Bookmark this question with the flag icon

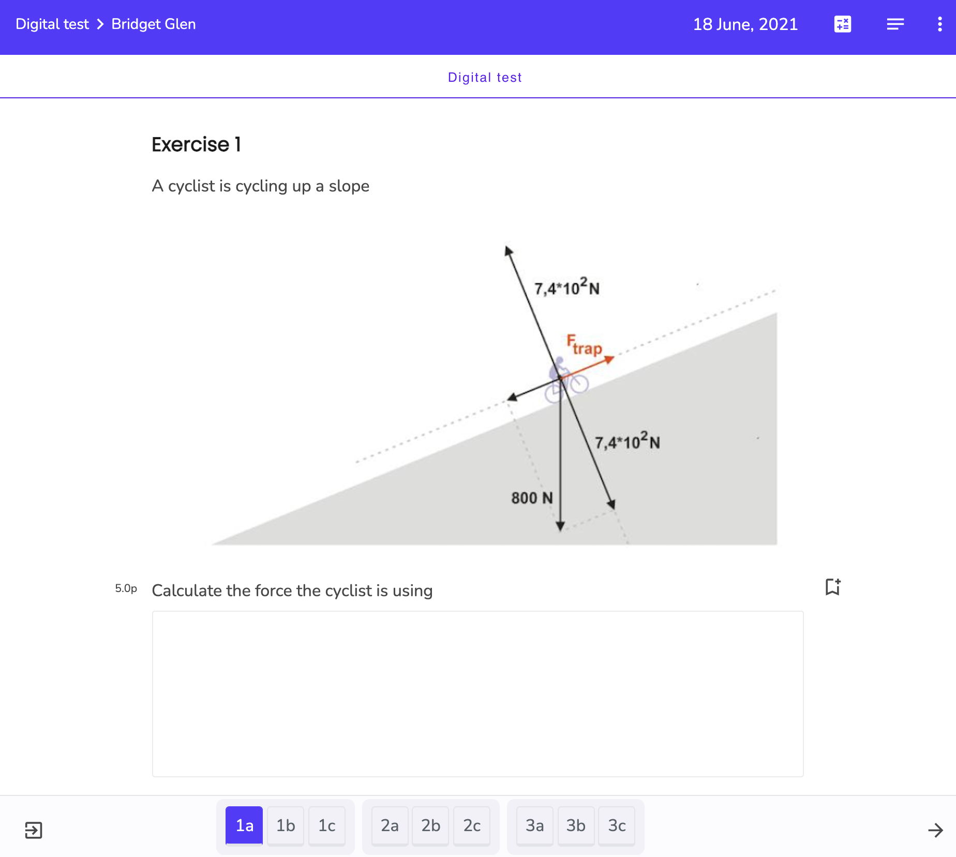[x=832, y=587]
